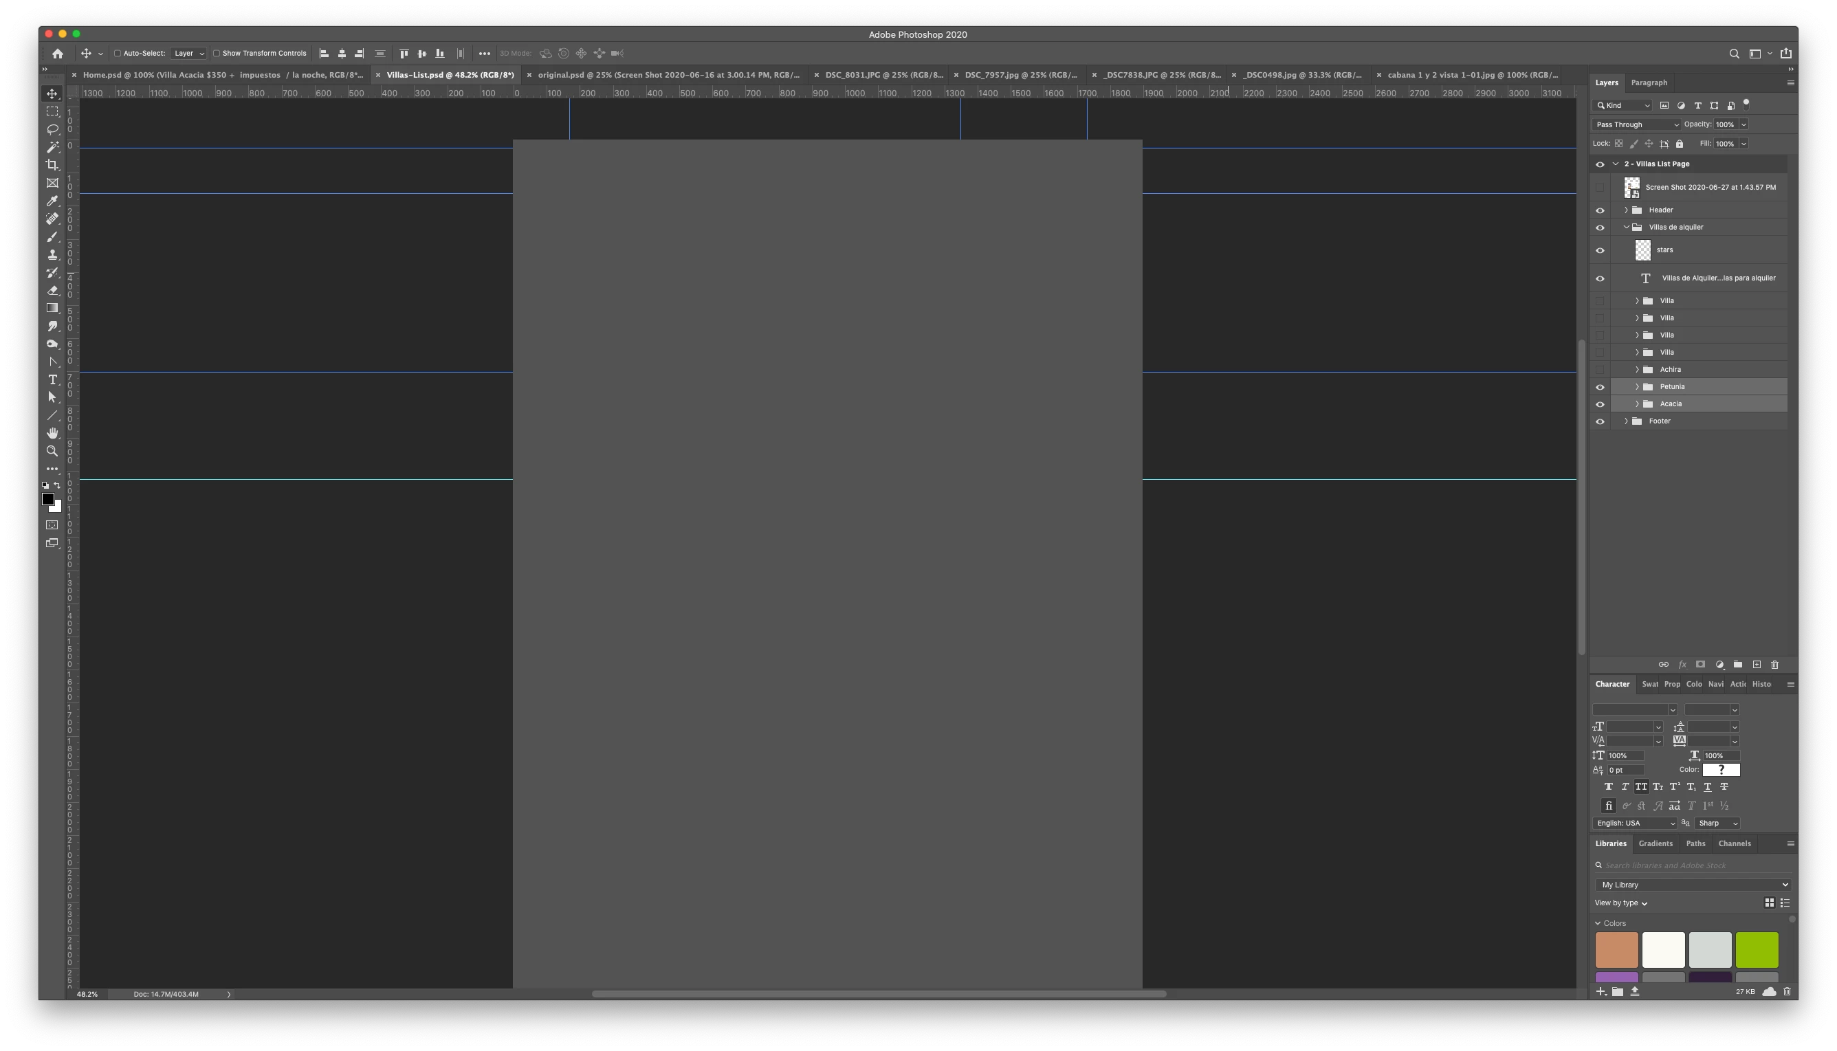
Task: Open the Auto-Select Layer dropdown
Action: click(x=189, y=54)
